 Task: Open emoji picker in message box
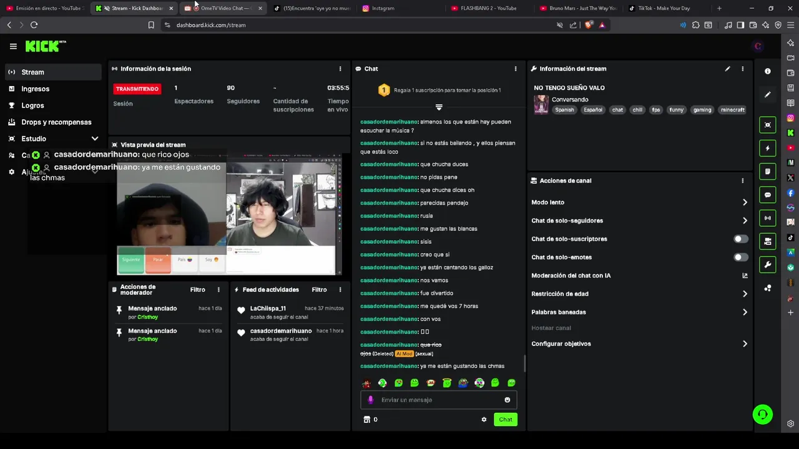click(x=507, y=400)
